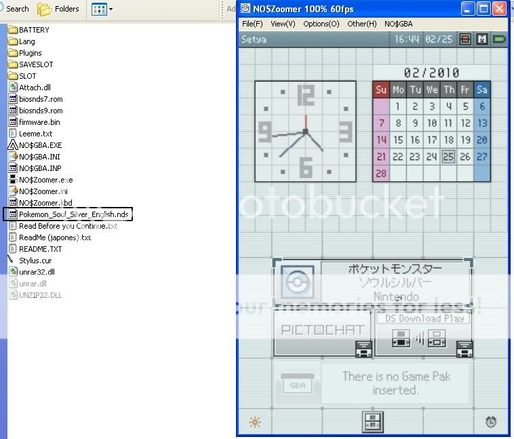Viewport: 514px width, 439px height.
Task: Select the Plugins folder
Action: [25, 53]
